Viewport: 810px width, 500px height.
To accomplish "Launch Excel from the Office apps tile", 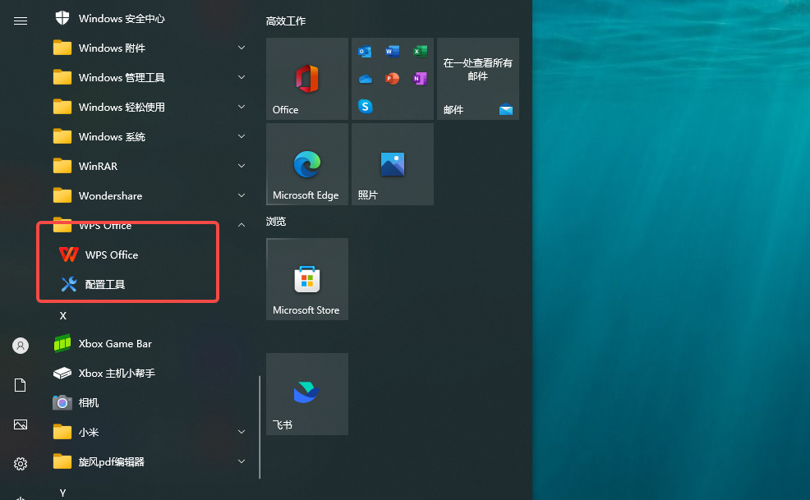I will (x=420, y=51).
